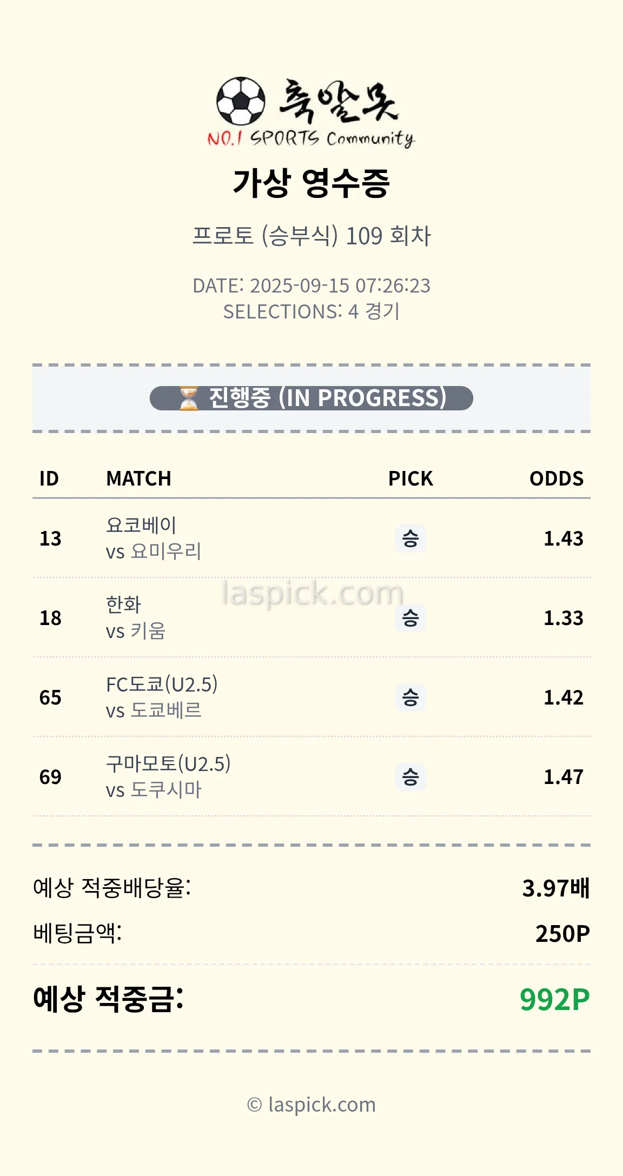Click the ODDS column header
The height and width of the screenshot is (1176, 623).
(x=556, y=479)
